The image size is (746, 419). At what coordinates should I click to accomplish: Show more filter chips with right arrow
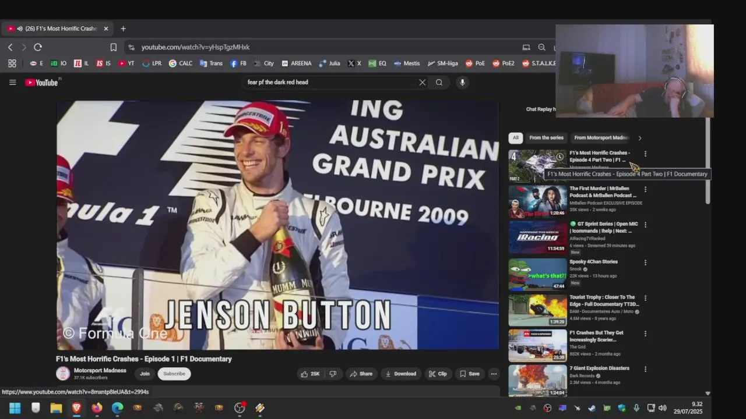point(639,138)
